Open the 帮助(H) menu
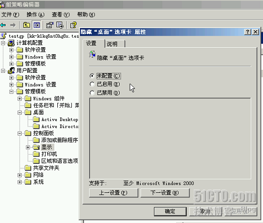 (x=86, y=15)
